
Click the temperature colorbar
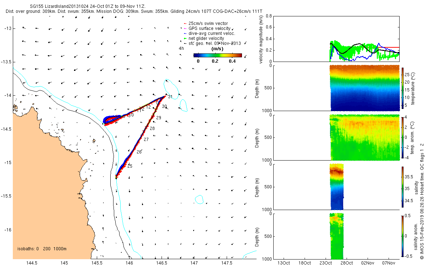point(402,88)
